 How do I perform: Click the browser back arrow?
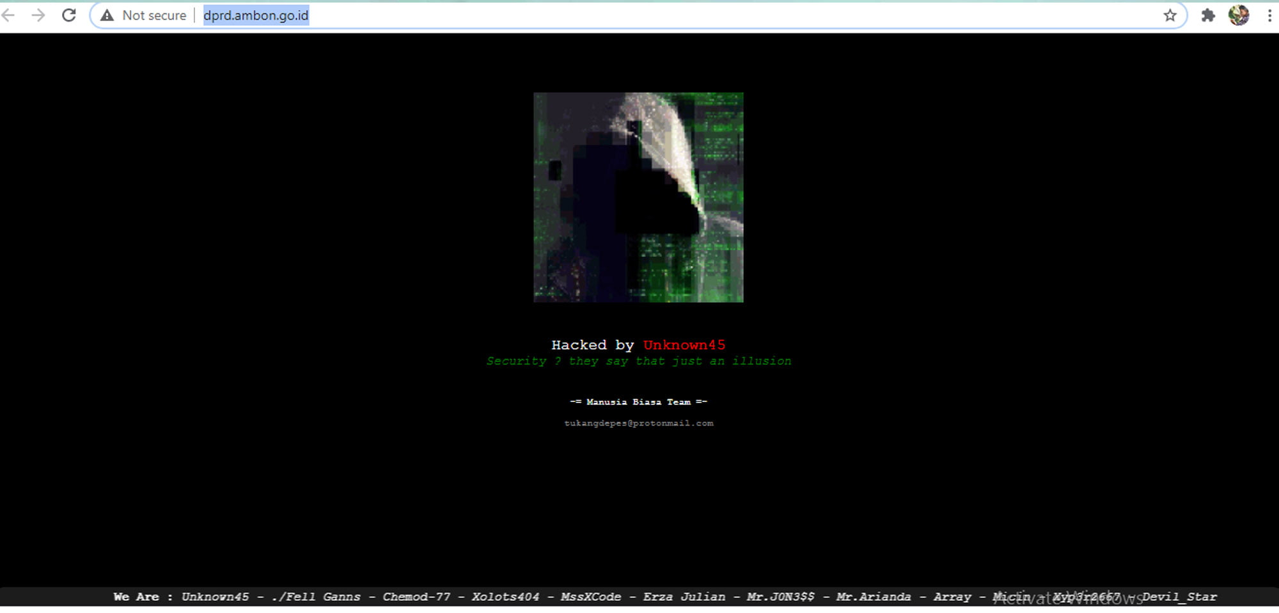8,15
